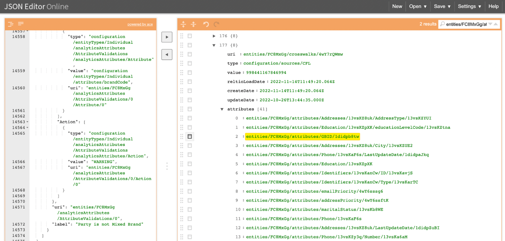
Task: Select the configuration/sources/CFL type value
Action: tap(277, 63)
